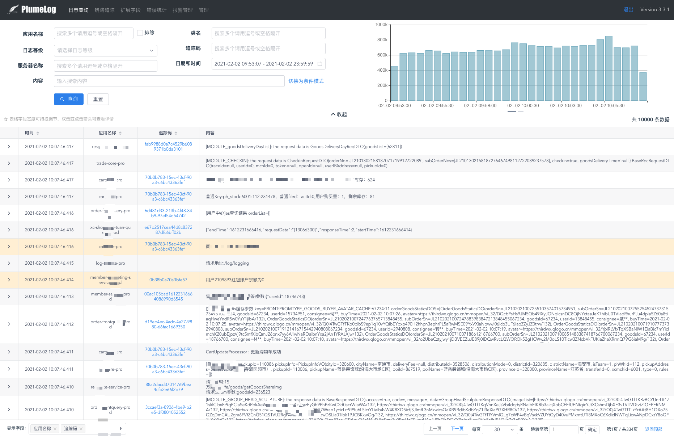Click 上一页 previous page button
This screenshot has height=437, width=674.
(435, 429)
